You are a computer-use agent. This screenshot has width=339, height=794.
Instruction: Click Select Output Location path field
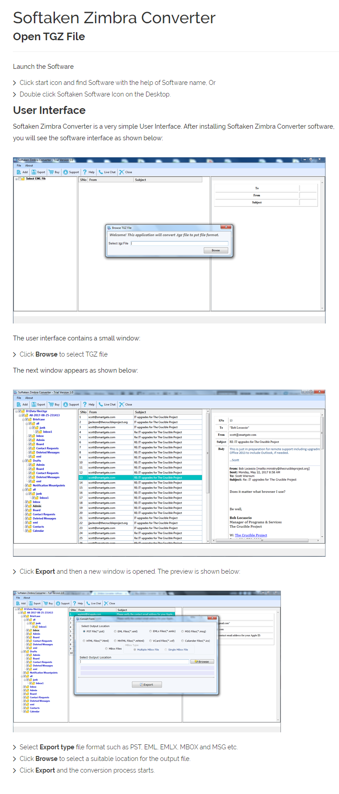point(134,662)
